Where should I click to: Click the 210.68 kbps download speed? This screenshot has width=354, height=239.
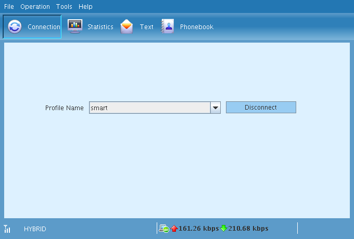point(248,229)
